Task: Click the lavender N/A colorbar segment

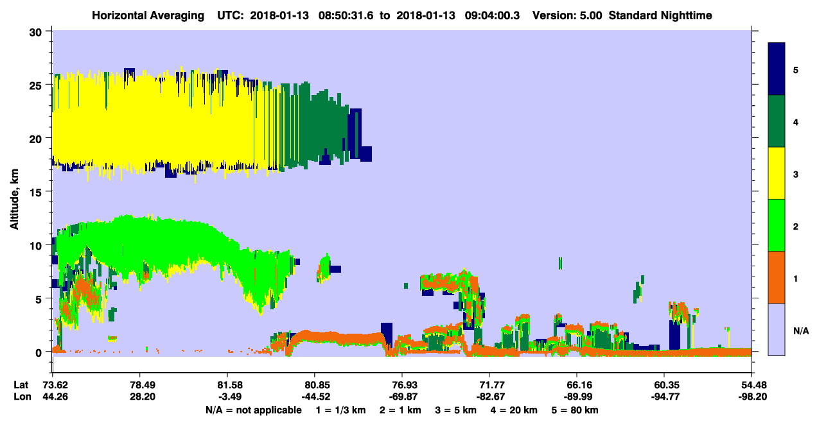Action: (x=777, y=329)
